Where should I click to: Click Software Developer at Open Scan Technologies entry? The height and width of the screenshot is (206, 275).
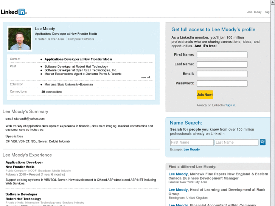81,70
